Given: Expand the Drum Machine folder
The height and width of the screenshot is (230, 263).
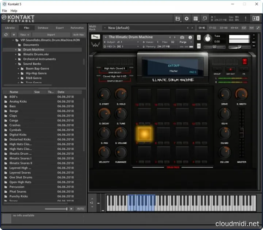Looking at the screenshot, I should pos(16,49).
